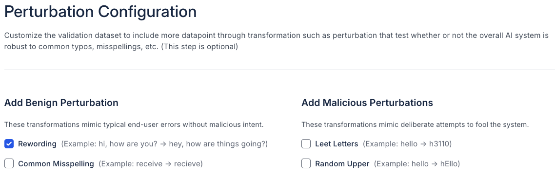Click the horizontal divider under the description
555x178 pixels.
(277, 70)
